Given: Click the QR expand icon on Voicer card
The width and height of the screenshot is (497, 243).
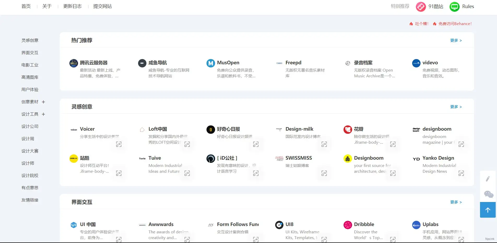Looking at the screenshot, I should tap(119, 144).
